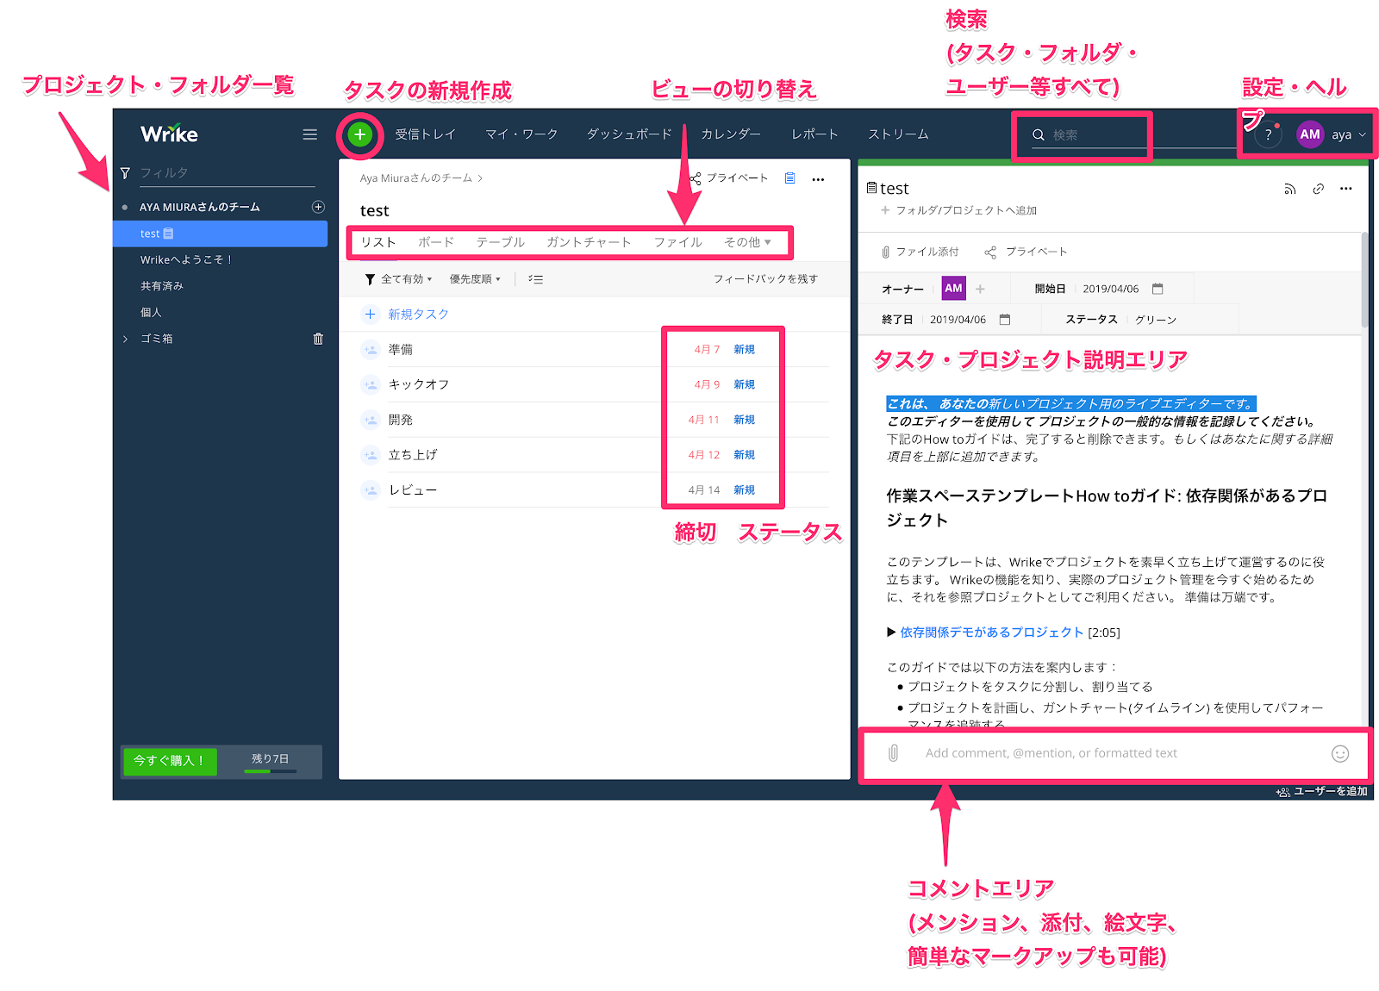Open マイ・ワーク in top navigation
Screen dimensions: 1379x991
tap(521, 134)
